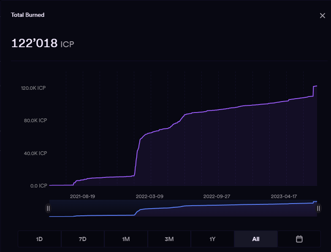Click the left range slider handle
Viewport: 331px width, 252px height.
click(x=48, y=208)
